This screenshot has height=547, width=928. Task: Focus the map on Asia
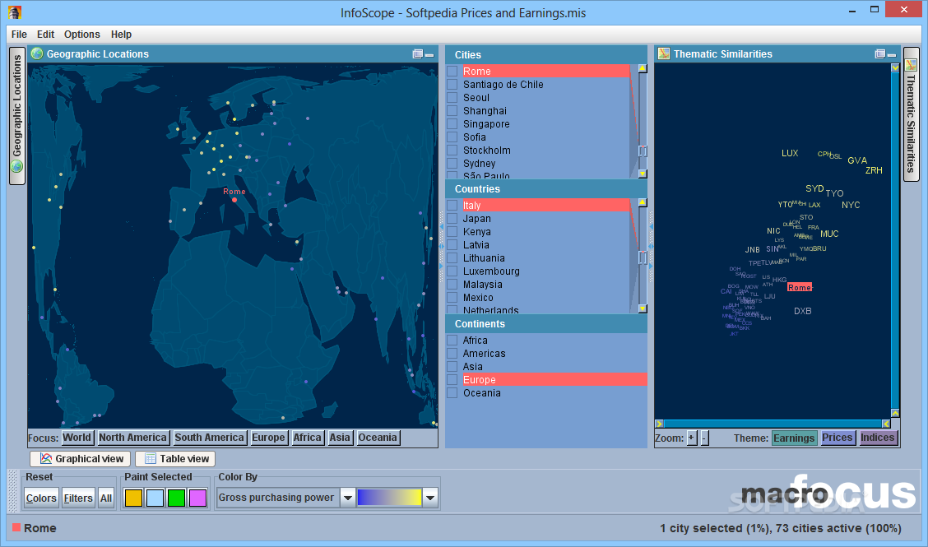pyautogui.click(x=340, y=438)
